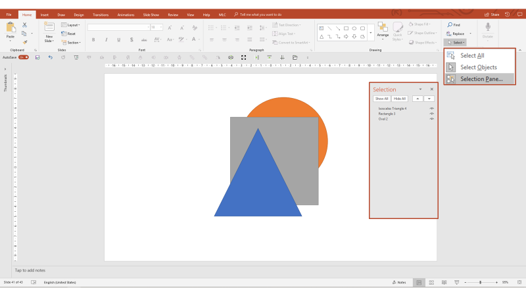
Task: Click Find in the Editing group
Action: click(x=454, y=25)
